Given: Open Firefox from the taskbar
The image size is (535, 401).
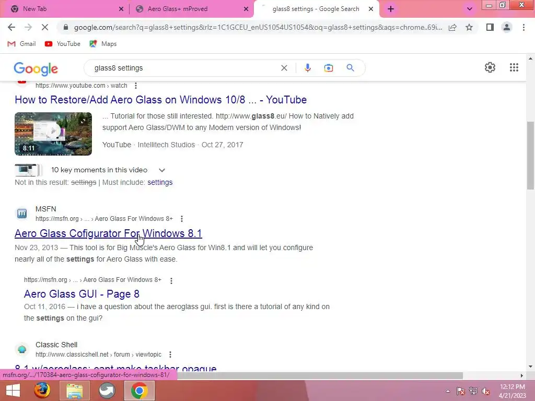Looking at the screenshot, I should click(42, 391).
